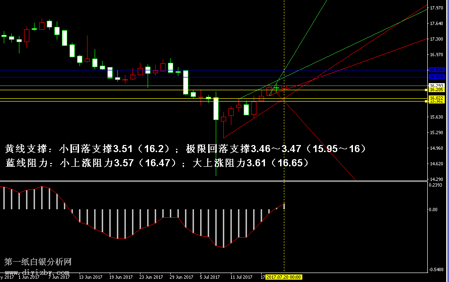Select the white 16.293 current price label

[x=436, y=85]
